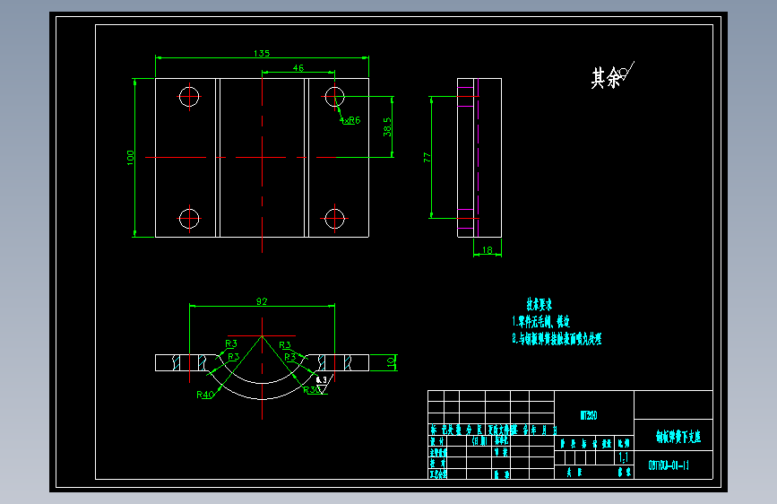The width and height of the screenshot is (777, 504).
Task: Select the 100 height dimension text
Action: (x=130, y=158)
